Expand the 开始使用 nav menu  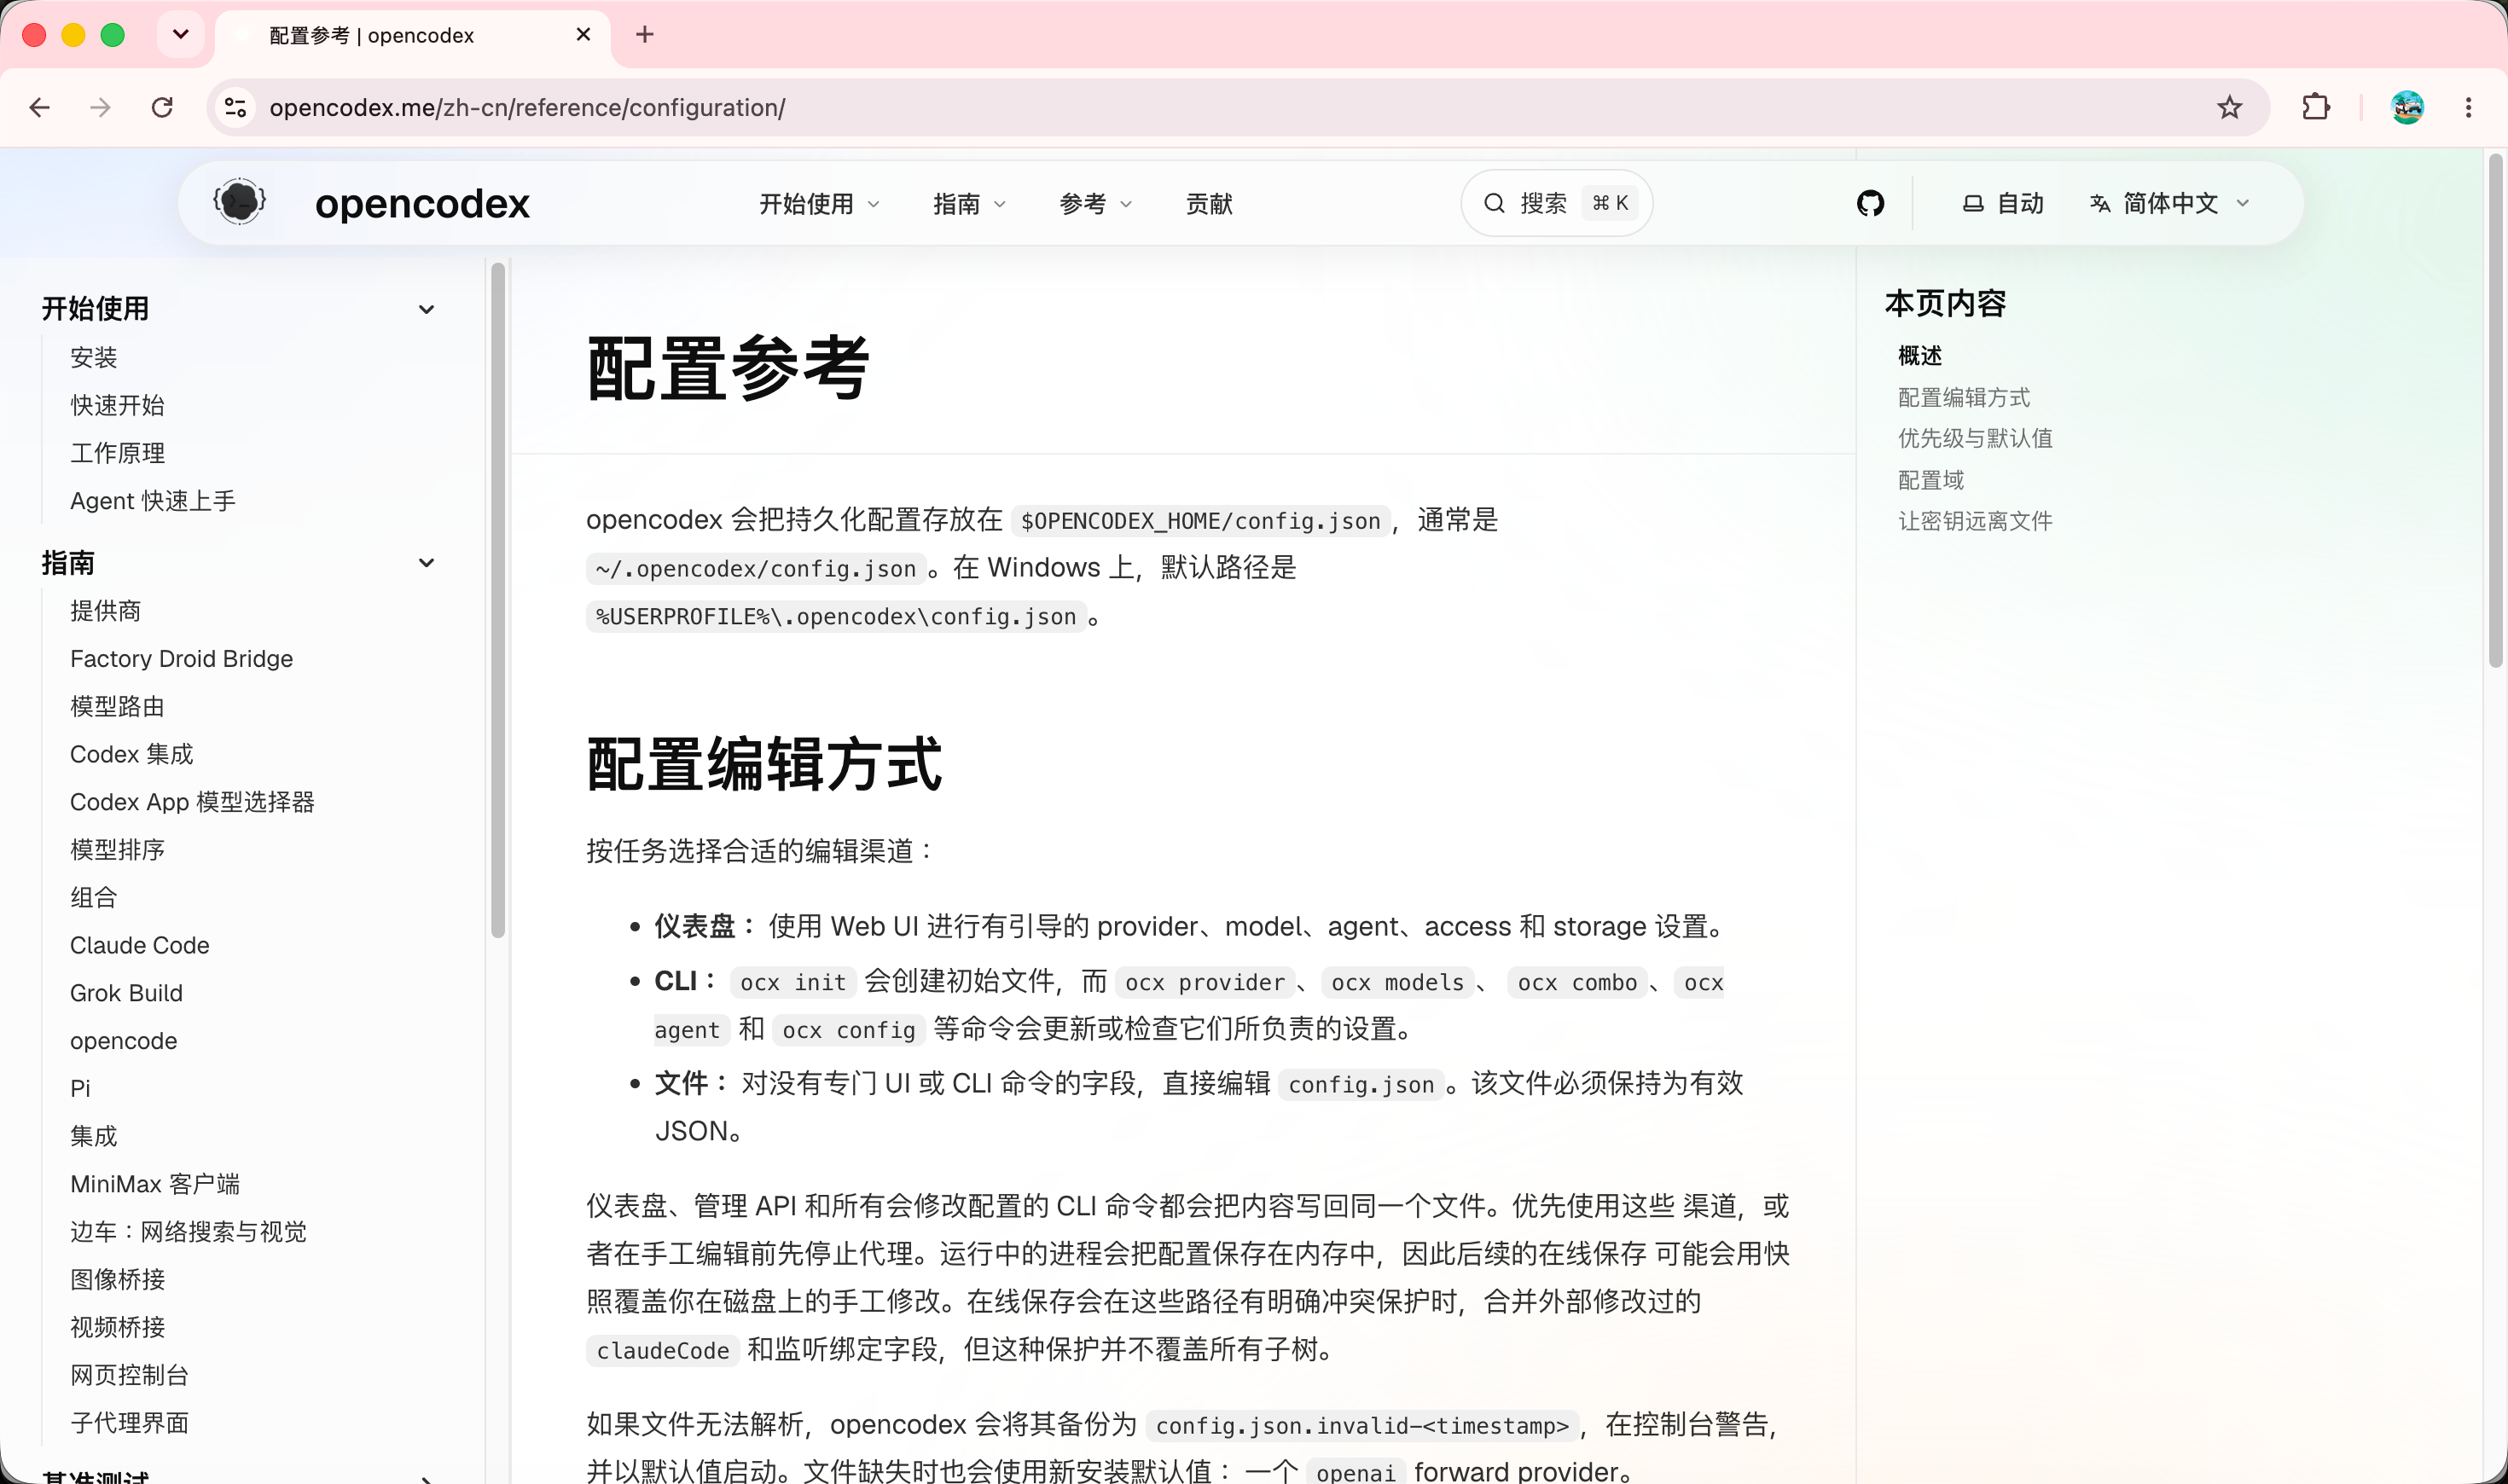click(820, 204)
